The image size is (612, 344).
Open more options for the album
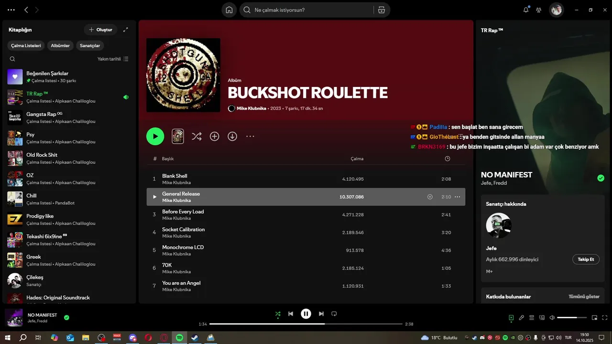pyautogui.click(x=250, y=137)
